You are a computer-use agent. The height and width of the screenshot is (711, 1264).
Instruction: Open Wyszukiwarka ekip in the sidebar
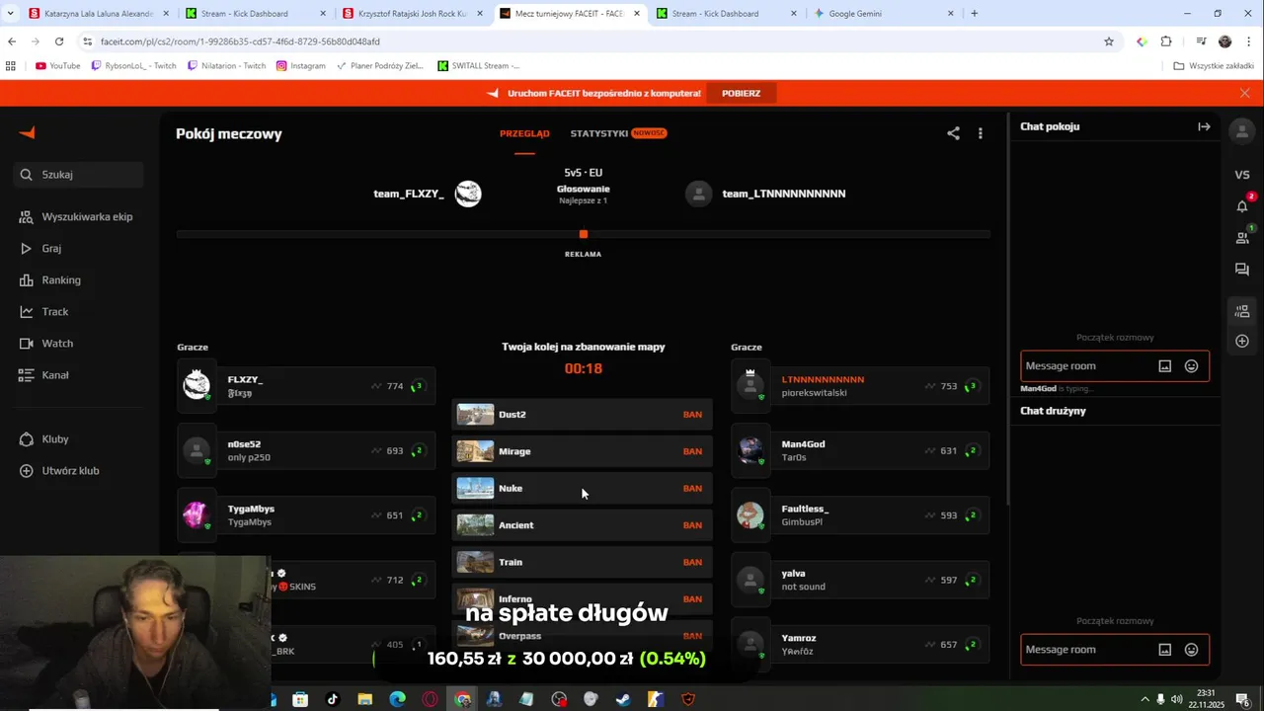pos(76,217)
